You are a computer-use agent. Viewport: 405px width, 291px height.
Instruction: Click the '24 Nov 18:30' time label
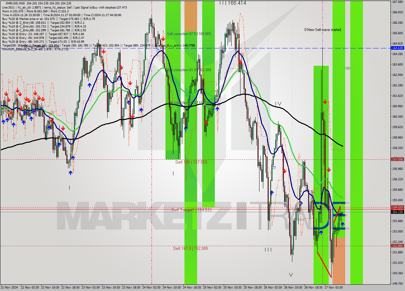192,288
